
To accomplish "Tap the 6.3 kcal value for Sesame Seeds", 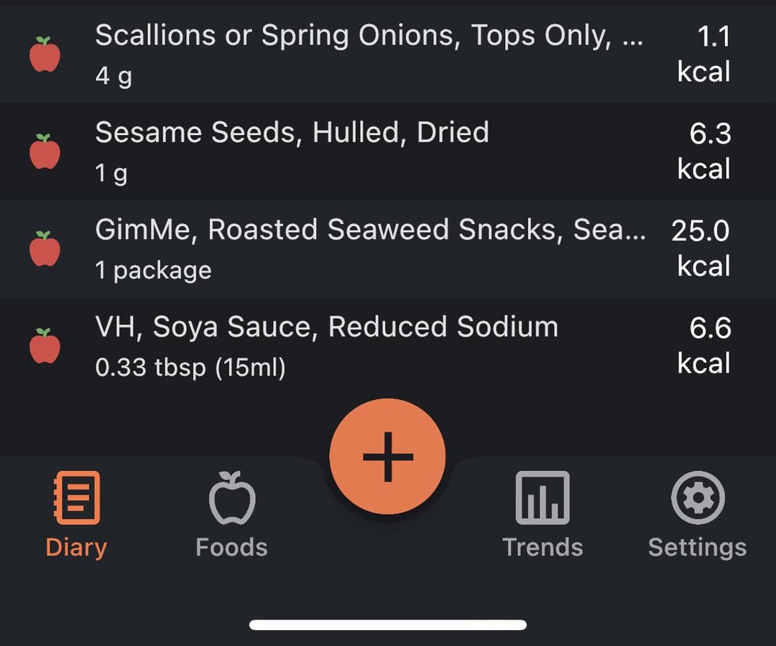I will [x=705, y=151].
